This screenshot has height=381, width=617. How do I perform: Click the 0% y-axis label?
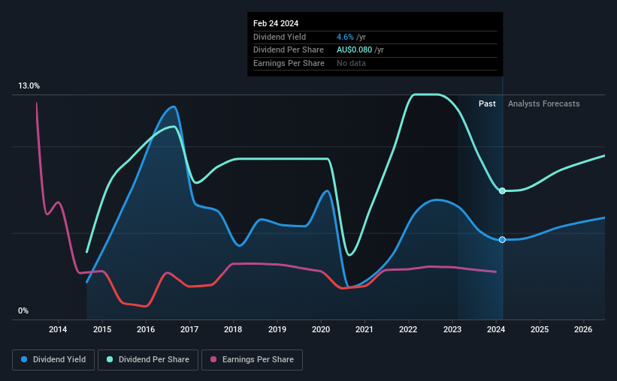(x=23, y=310)
